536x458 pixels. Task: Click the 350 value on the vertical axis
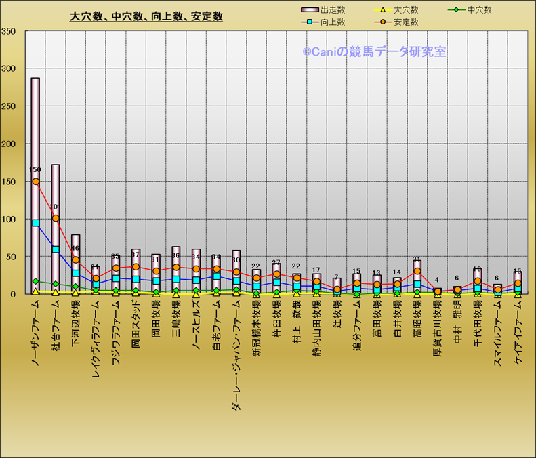click(9, 31)
